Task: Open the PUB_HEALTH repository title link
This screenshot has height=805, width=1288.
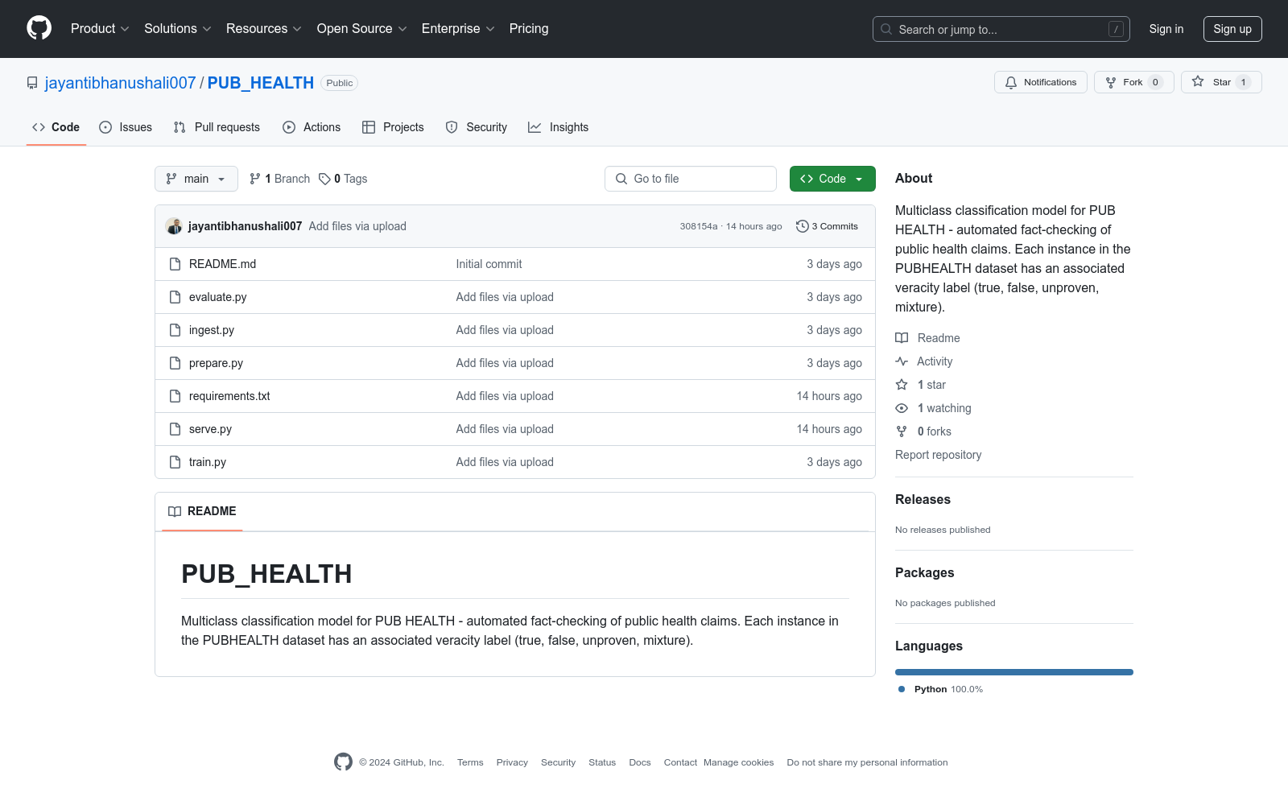Action: click(x=261, y=83)
